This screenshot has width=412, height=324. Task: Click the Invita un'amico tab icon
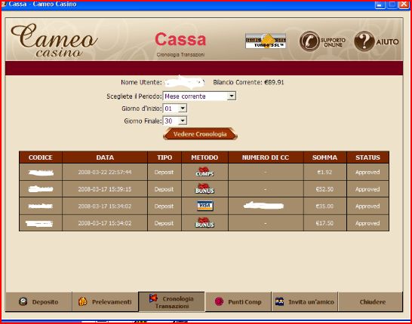[279, 301]
